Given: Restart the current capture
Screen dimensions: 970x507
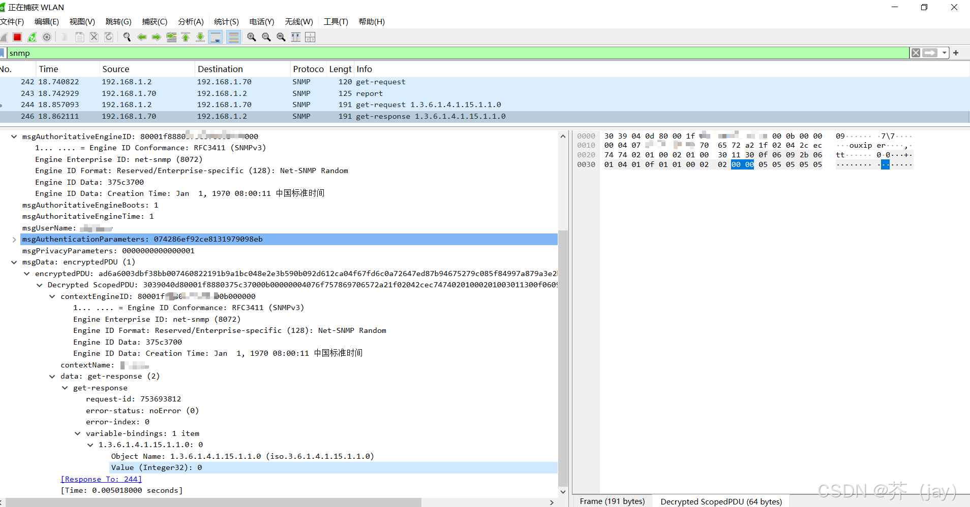Looking at the screenshot, I should click(x=32, y=37).
